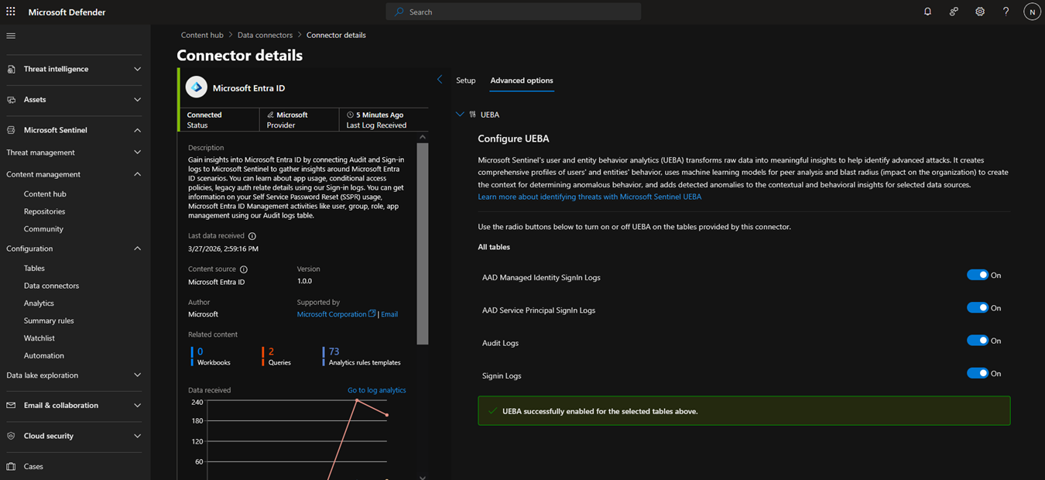1045x480 pixels.
Task: Click the pencil icon beside Microsoft provider
Action: coord(270,115)
